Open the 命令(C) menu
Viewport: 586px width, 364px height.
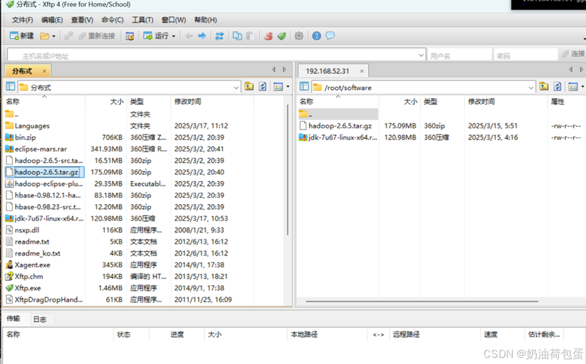pyautogui.click(x=113, y=20)
